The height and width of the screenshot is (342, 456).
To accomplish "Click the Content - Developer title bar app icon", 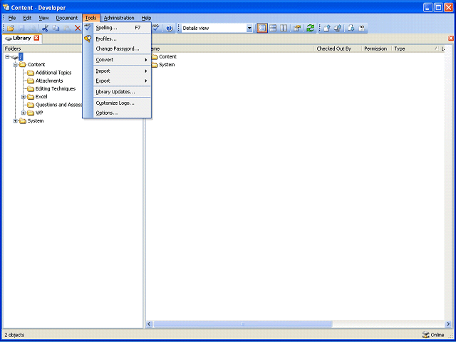I will point(6,7).
